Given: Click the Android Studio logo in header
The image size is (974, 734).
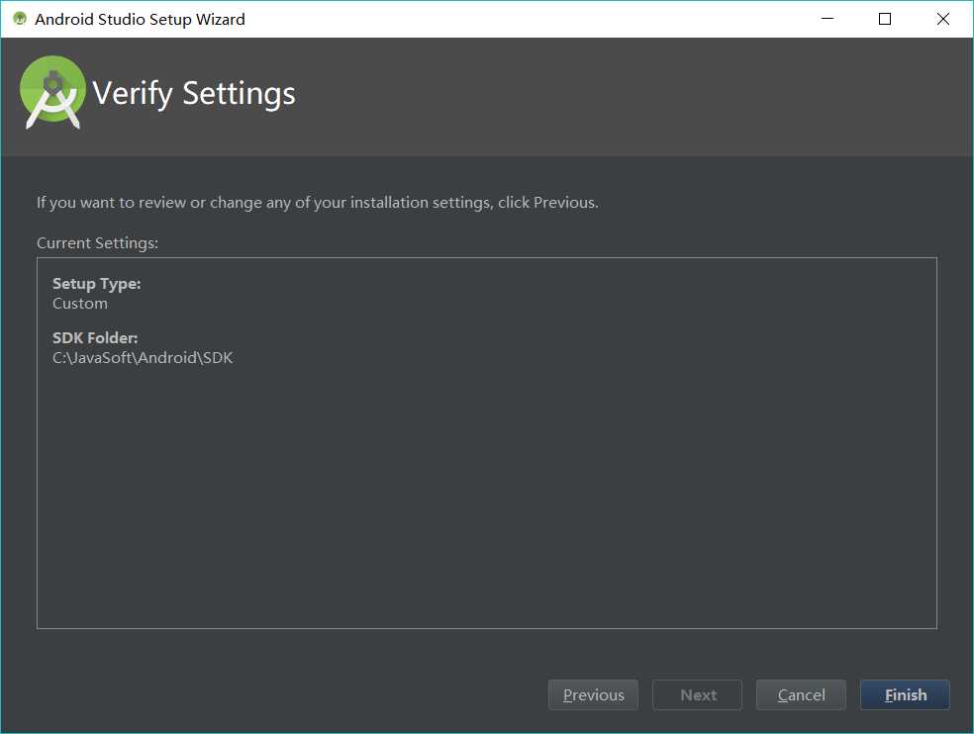Looking at the screenshot, I should (52, 93).
